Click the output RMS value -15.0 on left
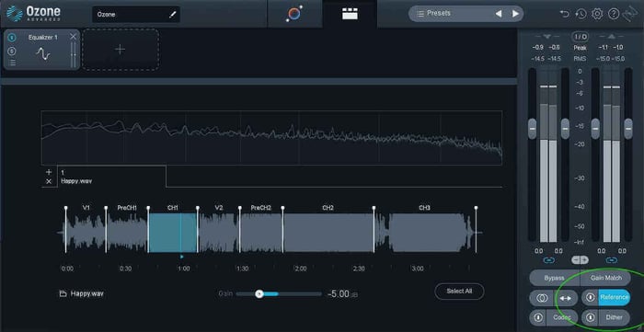Image resolution: width=644 pixels, height=332 pixels. coord(604,59)
